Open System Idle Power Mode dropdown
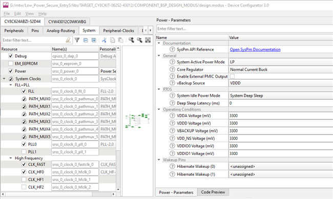This screenshot has height=199, width=333. click(x=281, y=96)
